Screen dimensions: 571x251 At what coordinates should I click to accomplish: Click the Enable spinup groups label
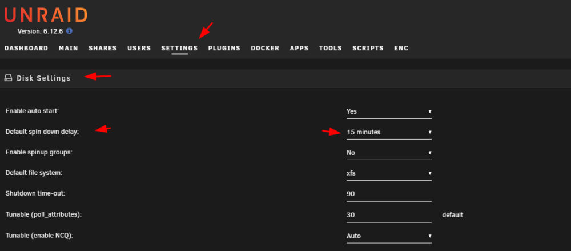[x=39, y=152]
